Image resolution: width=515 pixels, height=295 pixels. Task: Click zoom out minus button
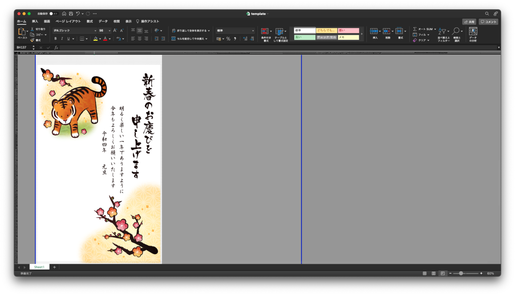[450, 273]
